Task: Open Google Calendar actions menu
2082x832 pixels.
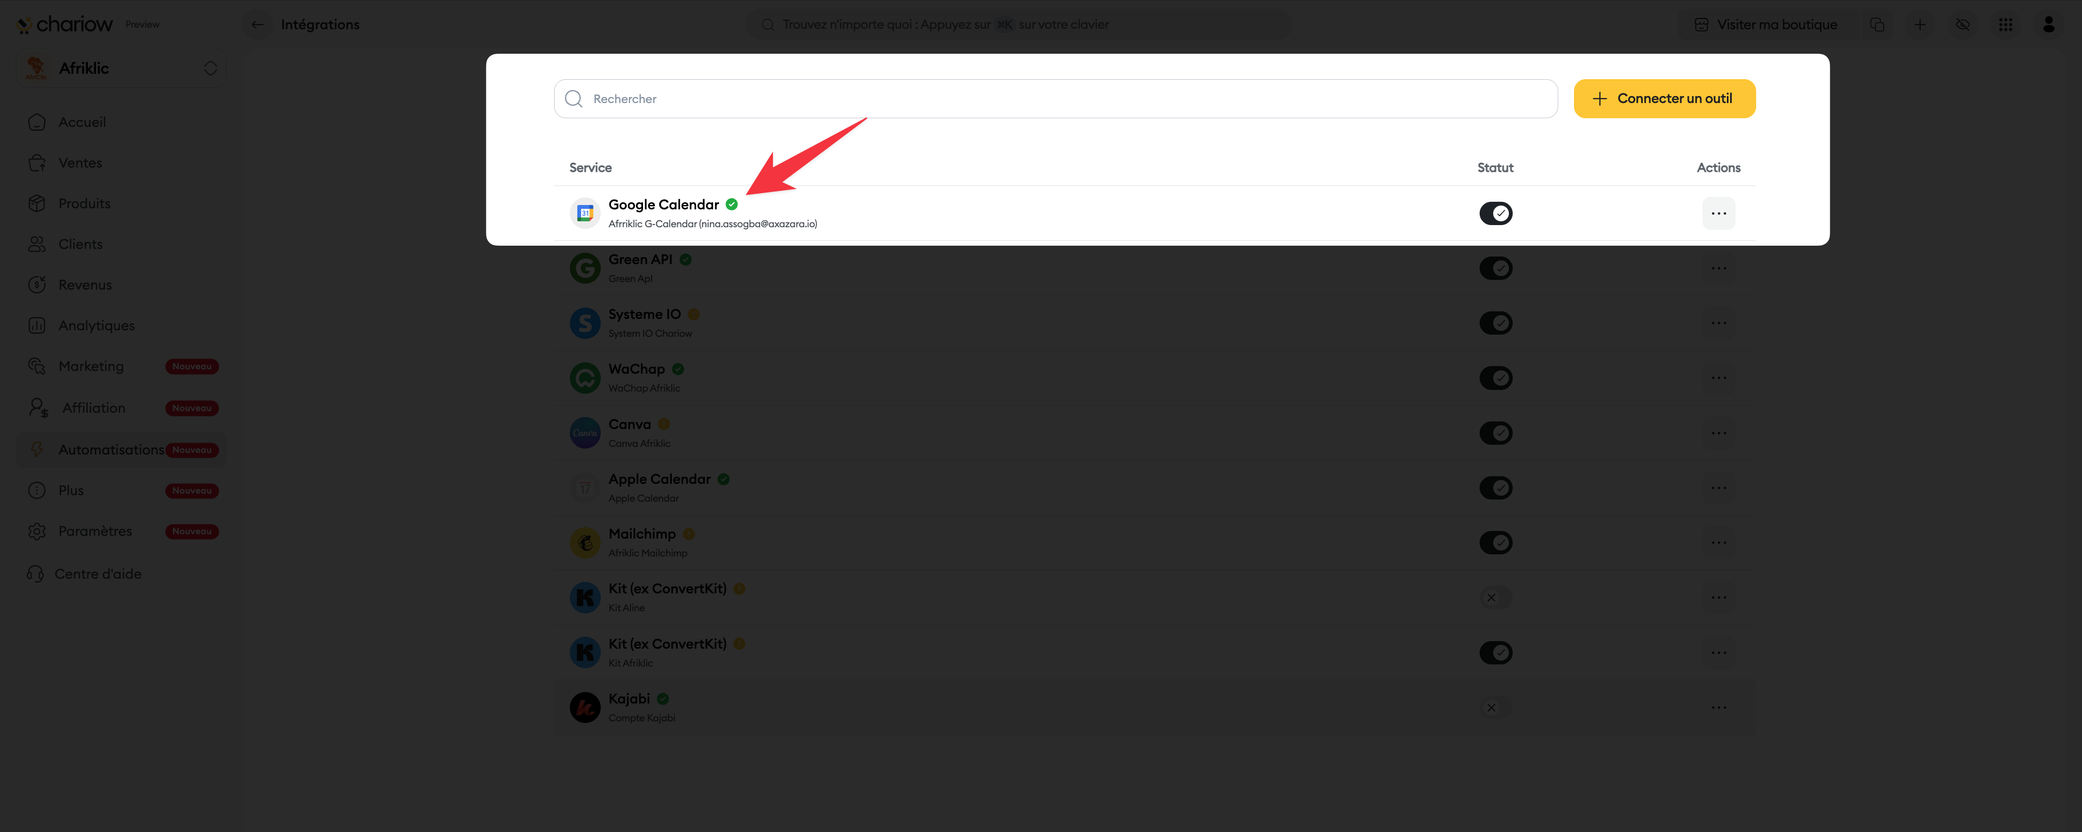Action: click(1718, 214)
